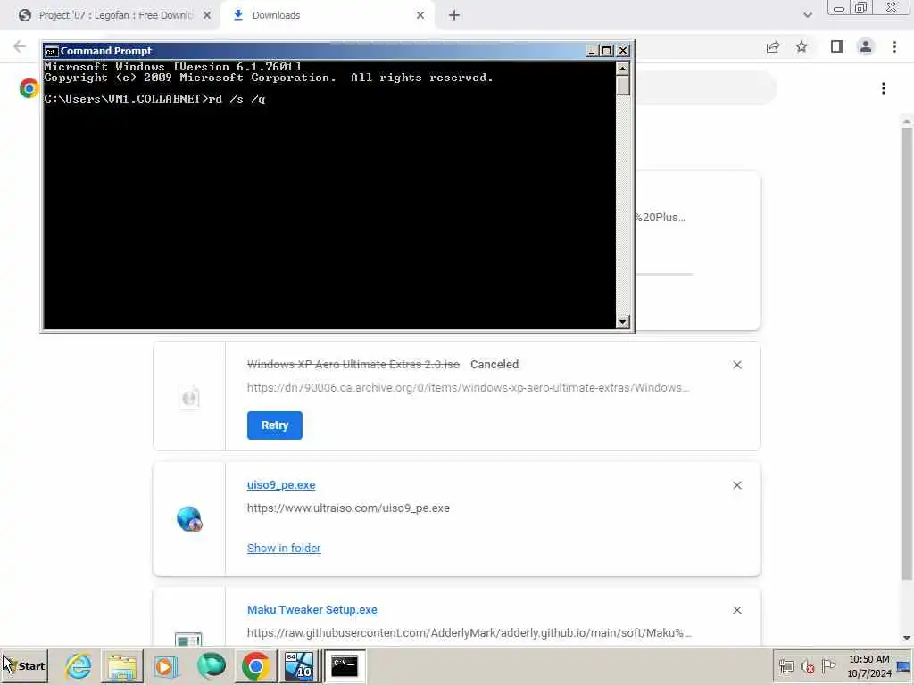The width and height of the screenshot is (914, 685).
Task: Click the Chrome icon in the taskbar
Action: [x=255, y=665]
